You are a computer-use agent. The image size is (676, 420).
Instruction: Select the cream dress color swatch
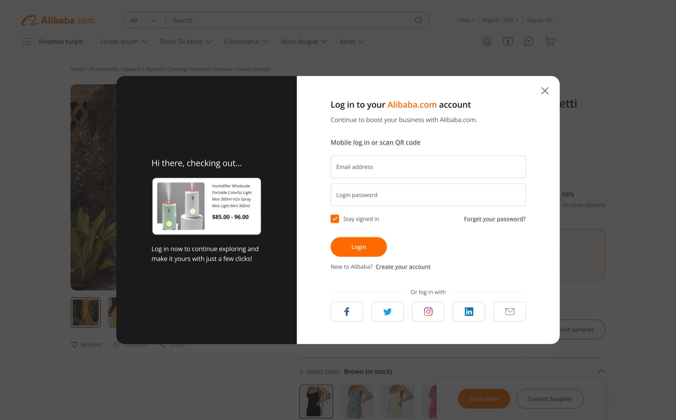point(398,401)
